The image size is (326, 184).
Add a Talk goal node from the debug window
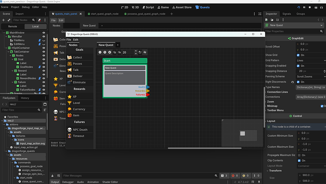click(80, 70)
